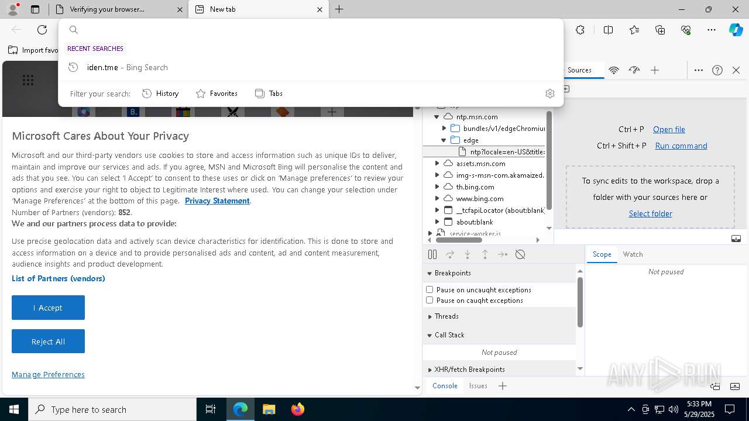Click the Select folder workspace link
The height and width of the screenshot is (421, 749).
[x=651, y=213]
